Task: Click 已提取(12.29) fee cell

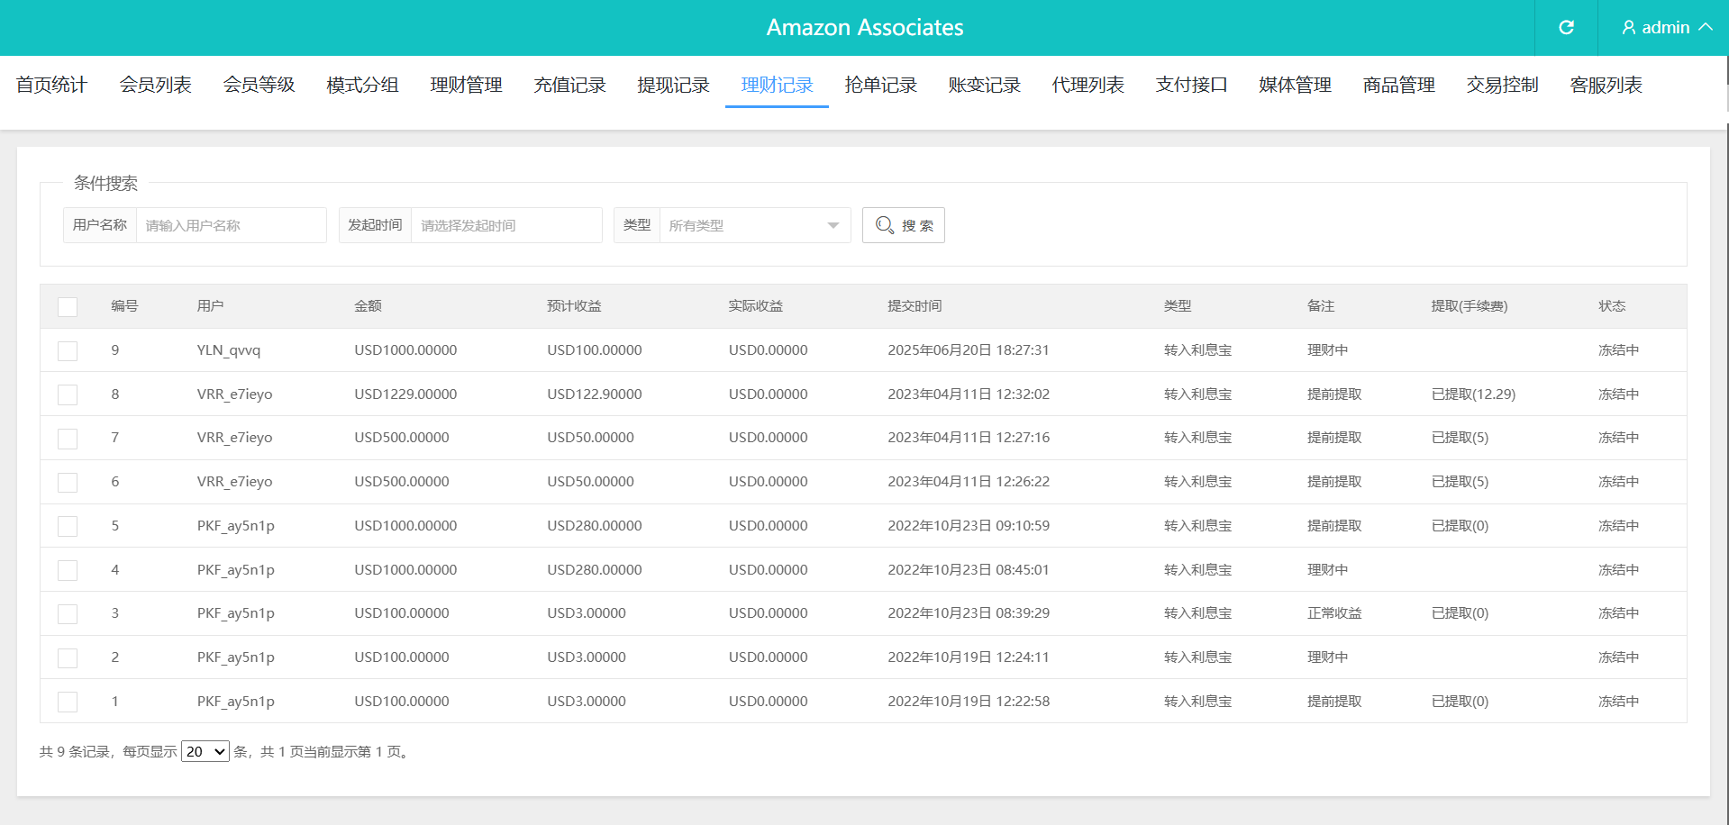Action: point(1473,394)
